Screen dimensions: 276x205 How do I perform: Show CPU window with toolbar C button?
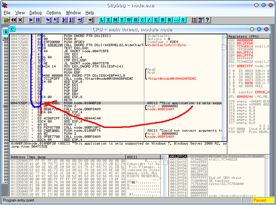pyautogui.click(x=142, y=20)
